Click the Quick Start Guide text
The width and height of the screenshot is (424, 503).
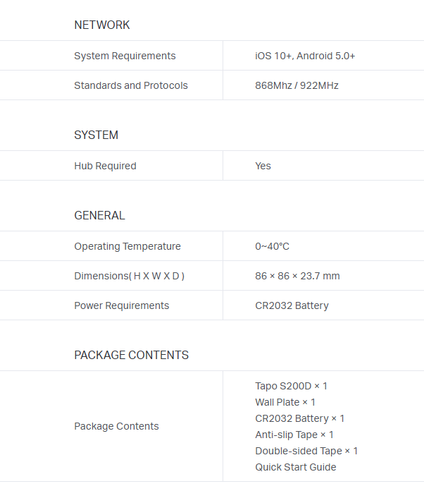[x=296, y=467]
